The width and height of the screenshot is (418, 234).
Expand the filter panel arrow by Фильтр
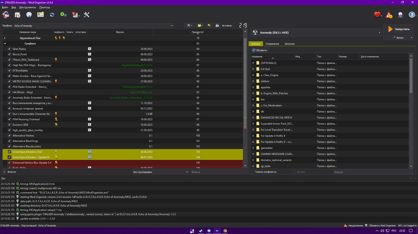point(4,172)
